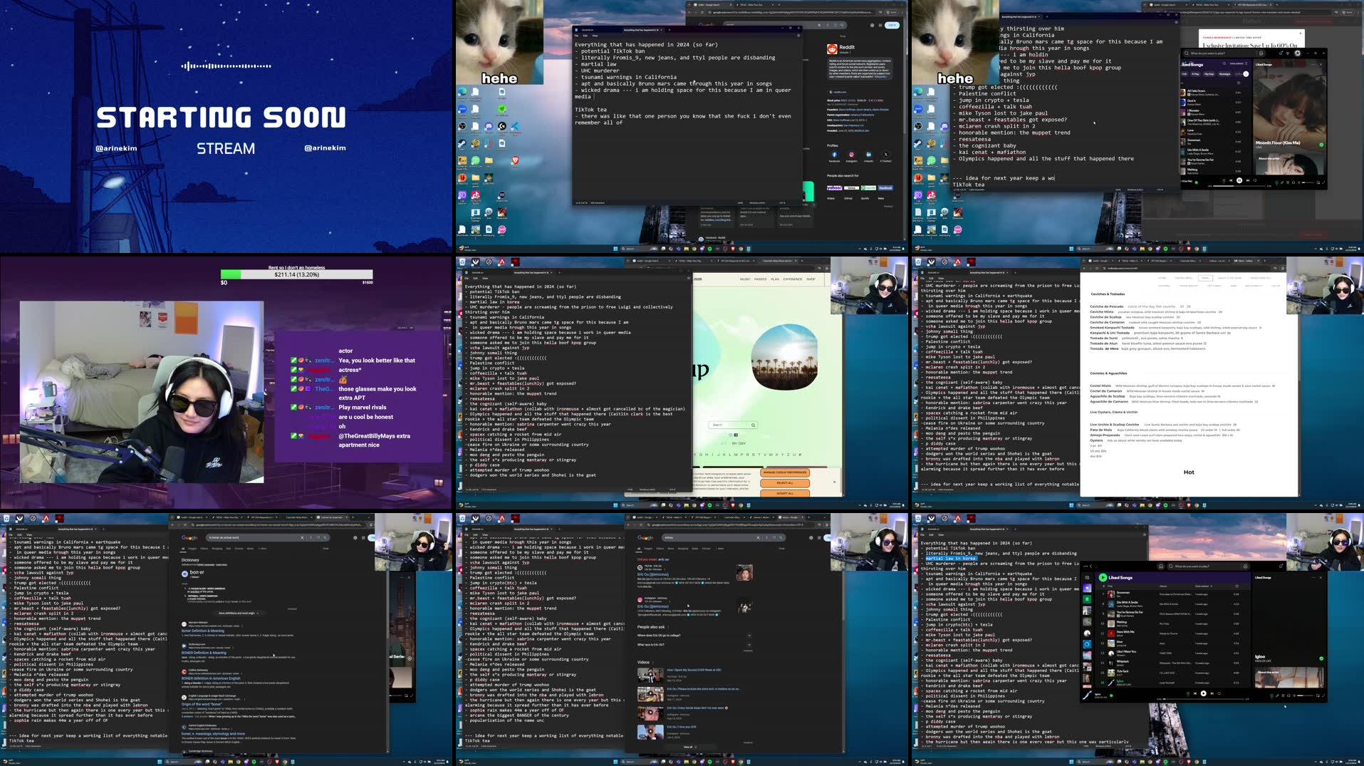Image resolution: width=1364 pixels, height=766 pixels.
Task: Open Reddit's LinkedIn profile icon in Google panel
Action: coord(868,154)
